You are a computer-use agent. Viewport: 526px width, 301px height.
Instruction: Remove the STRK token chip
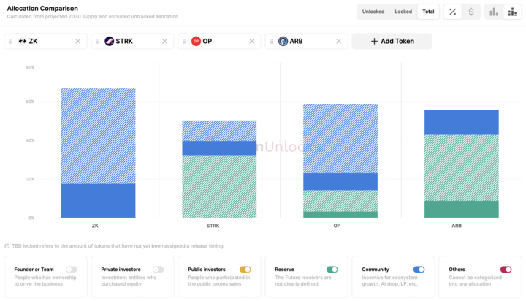click(x=164, y=41)
